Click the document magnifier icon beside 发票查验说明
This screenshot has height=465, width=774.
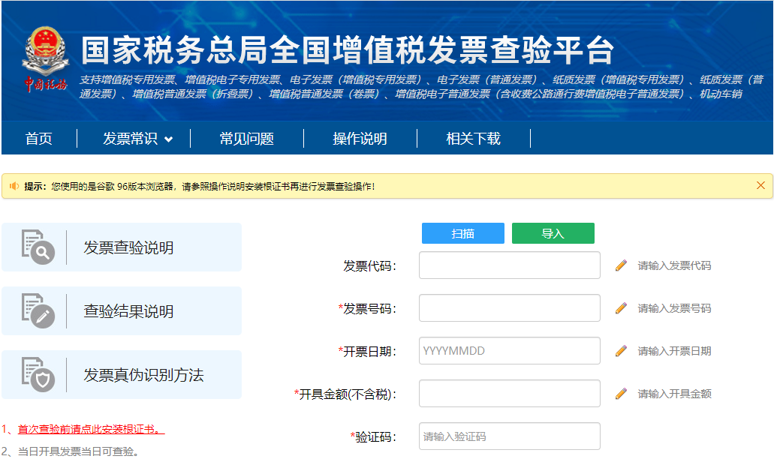point(38,247)
